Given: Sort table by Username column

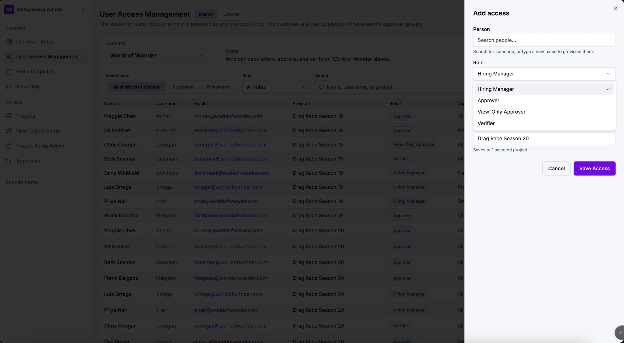Looking at the screenshot, I should (x=168, y=104).
